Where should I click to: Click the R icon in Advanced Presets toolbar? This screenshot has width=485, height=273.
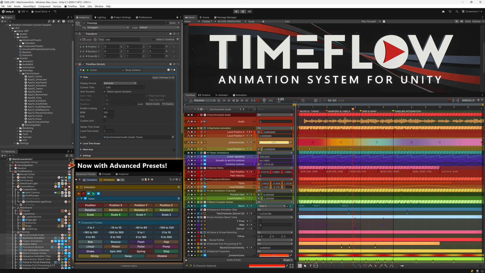(x=145, y=180)
